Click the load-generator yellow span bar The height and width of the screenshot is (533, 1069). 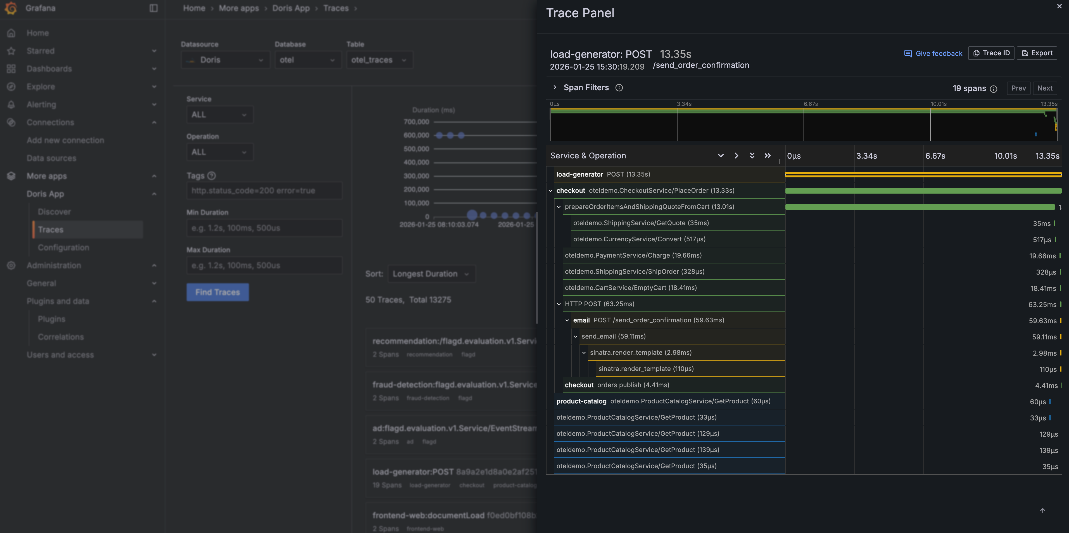(923, 175)
